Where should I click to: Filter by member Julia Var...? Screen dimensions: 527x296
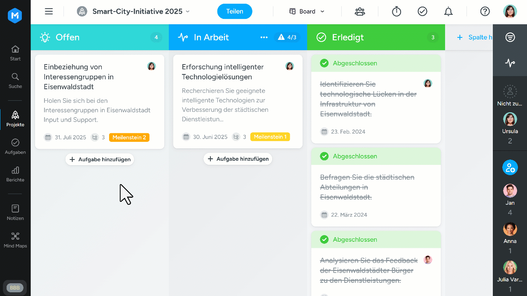click(510, 276)
